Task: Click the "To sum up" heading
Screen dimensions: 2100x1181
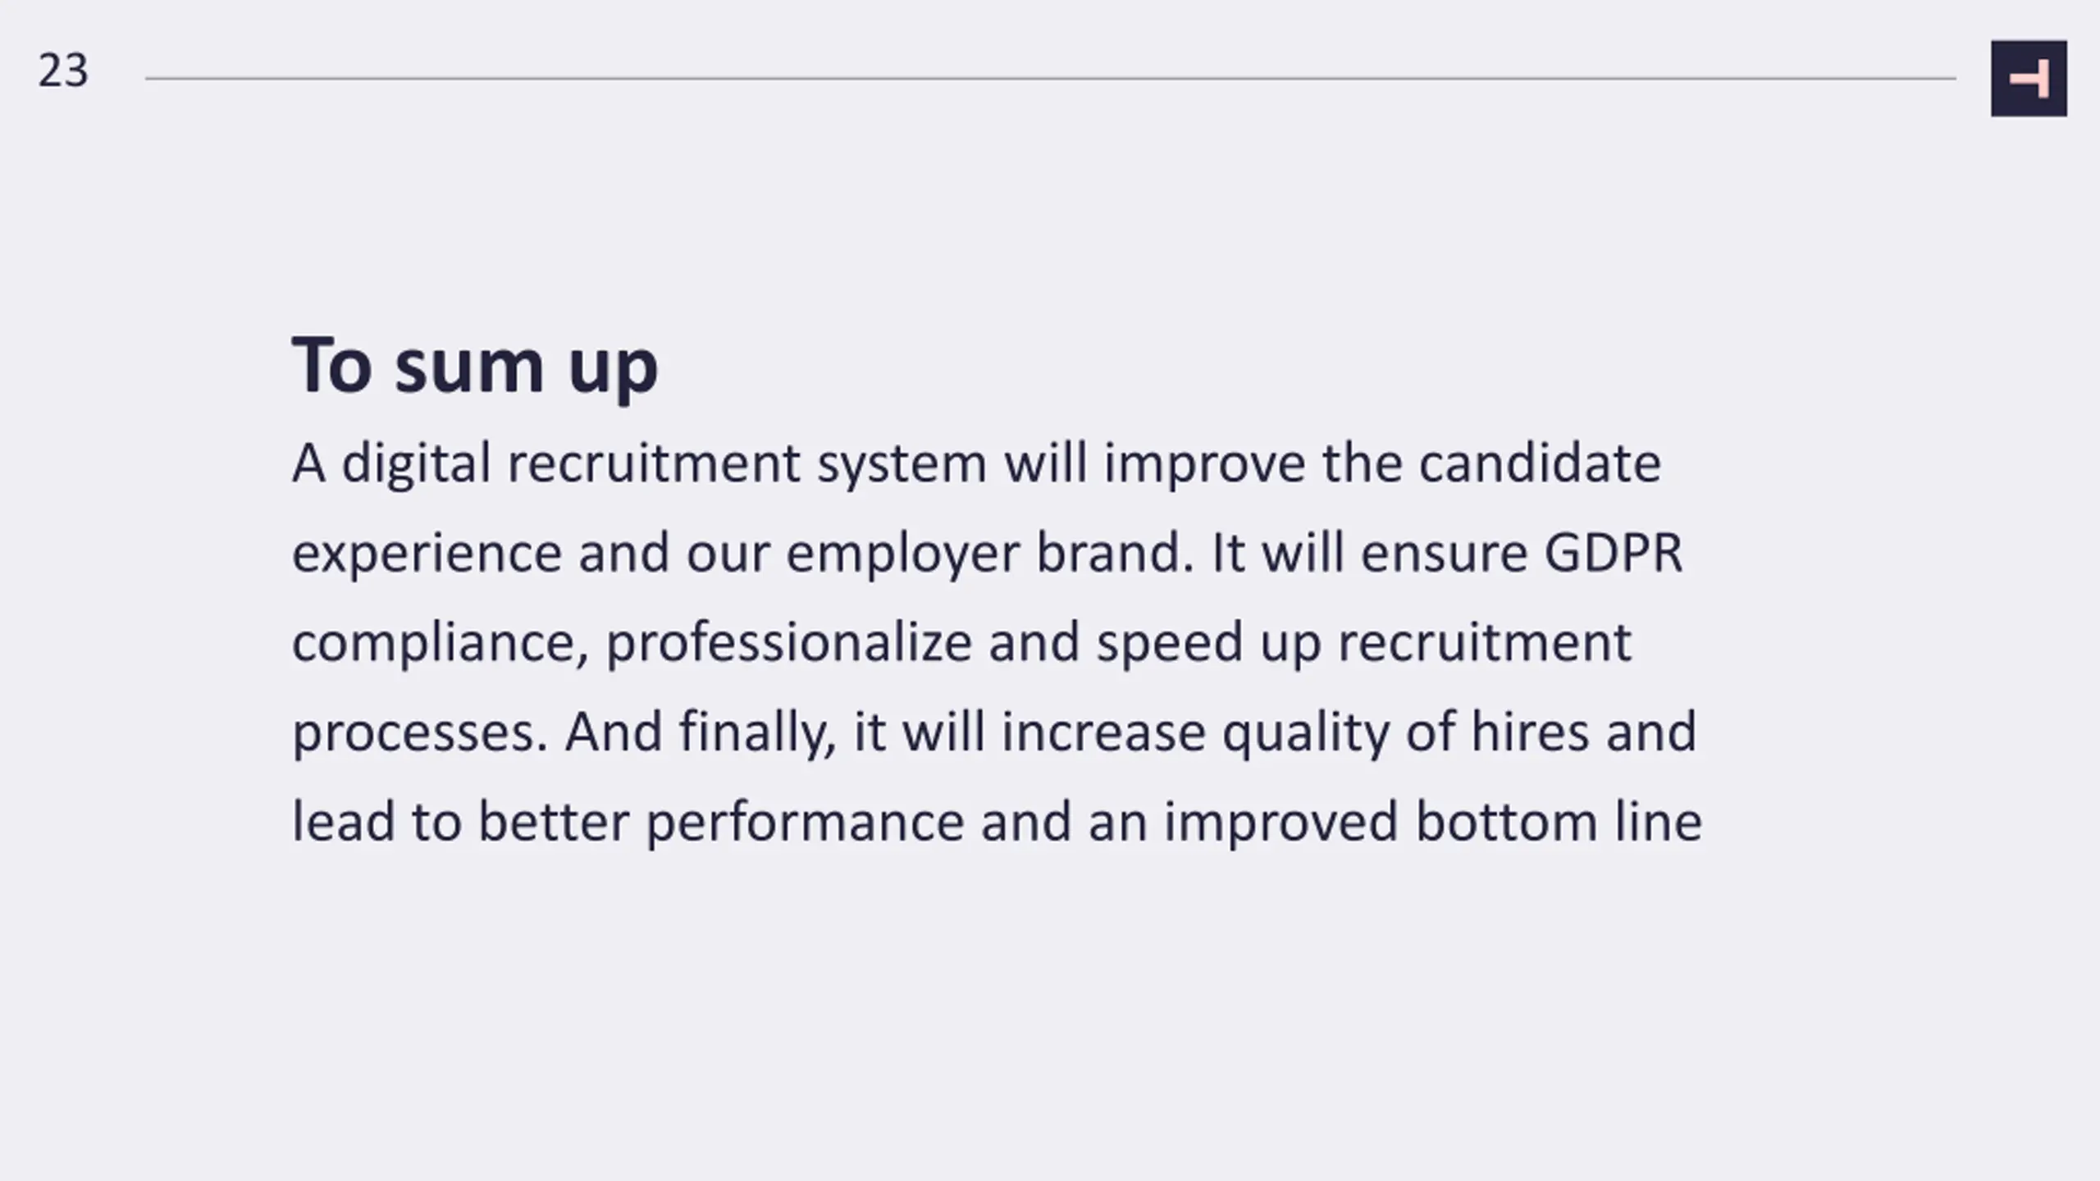Action: [475, 366]
